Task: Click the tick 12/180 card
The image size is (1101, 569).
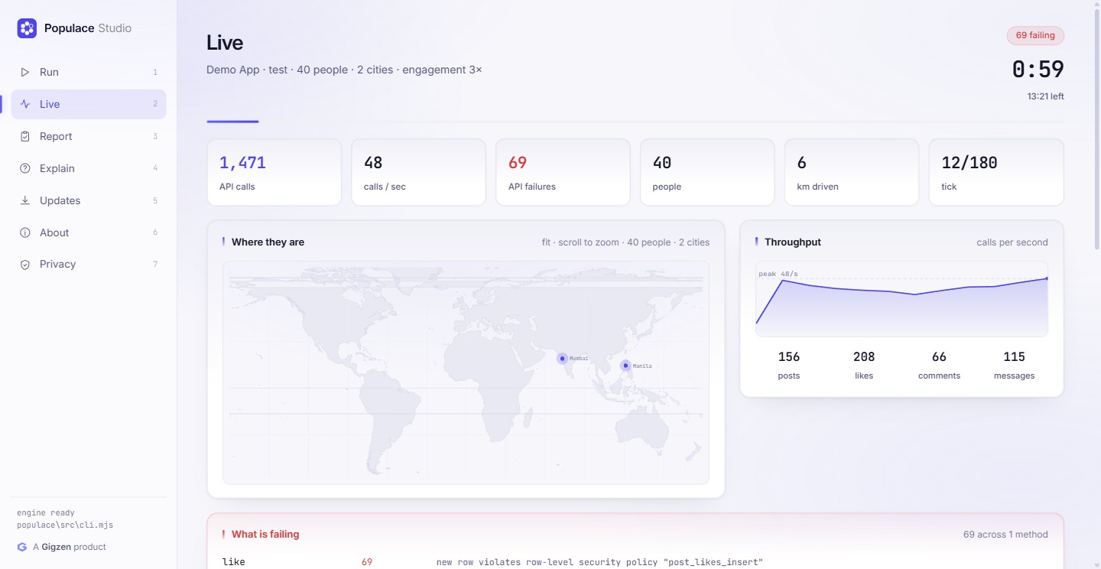Action: tap(996, 172)
